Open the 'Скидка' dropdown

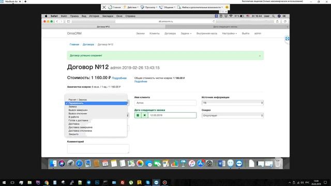click(x=232, y=115)
